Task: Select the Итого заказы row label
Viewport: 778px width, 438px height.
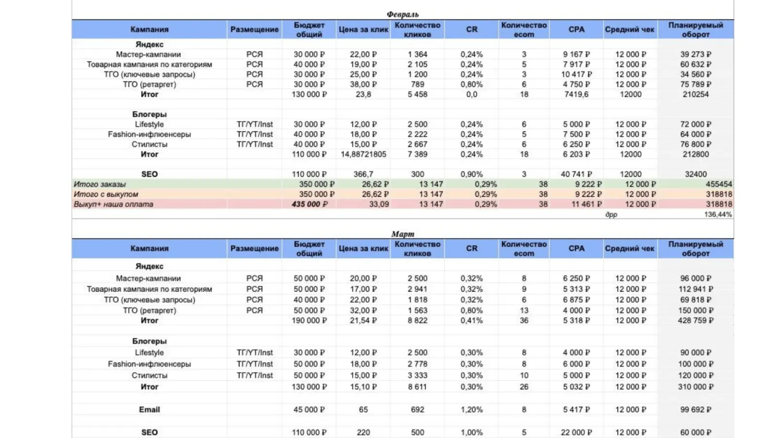Action: 100,184
